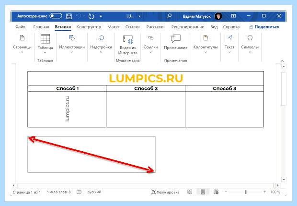Click the Save floppy disk icon
297x206 pixels.
pos(69,16)
